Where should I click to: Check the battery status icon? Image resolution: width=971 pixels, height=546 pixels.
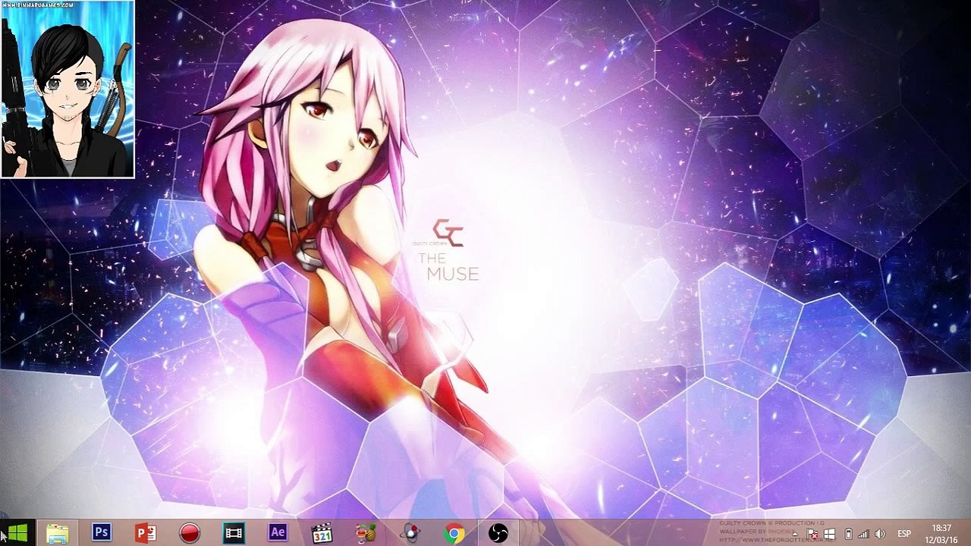pos(848,534)
